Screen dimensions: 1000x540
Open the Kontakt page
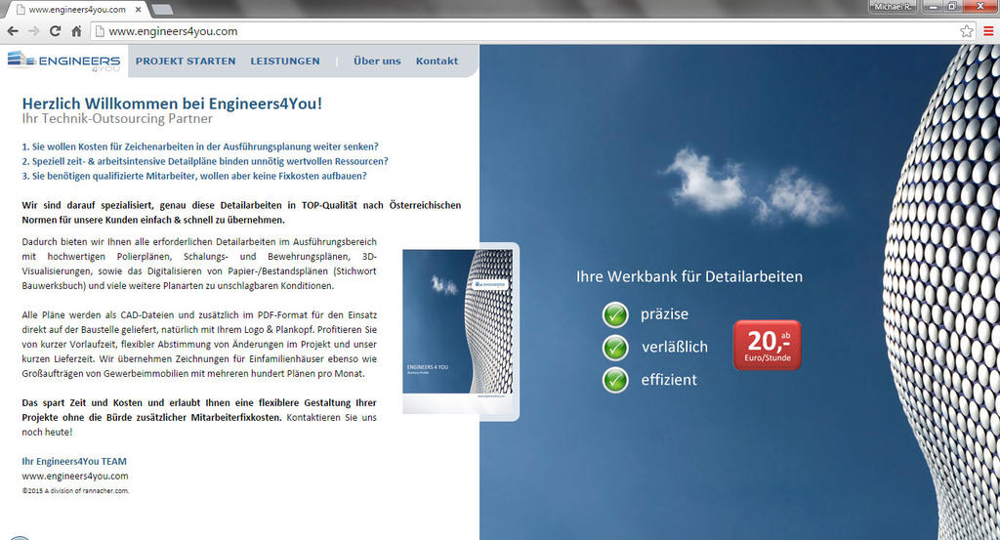pos(437,62)
